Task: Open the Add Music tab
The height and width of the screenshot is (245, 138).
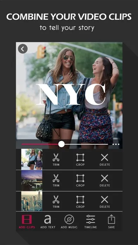Action: point(69,221)
